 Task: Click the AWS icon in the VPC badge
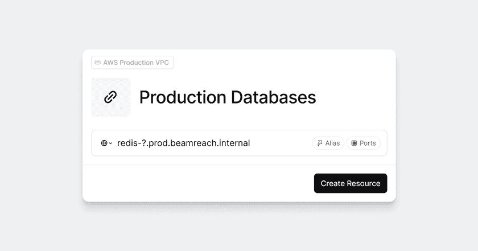[x=98, y=63]
